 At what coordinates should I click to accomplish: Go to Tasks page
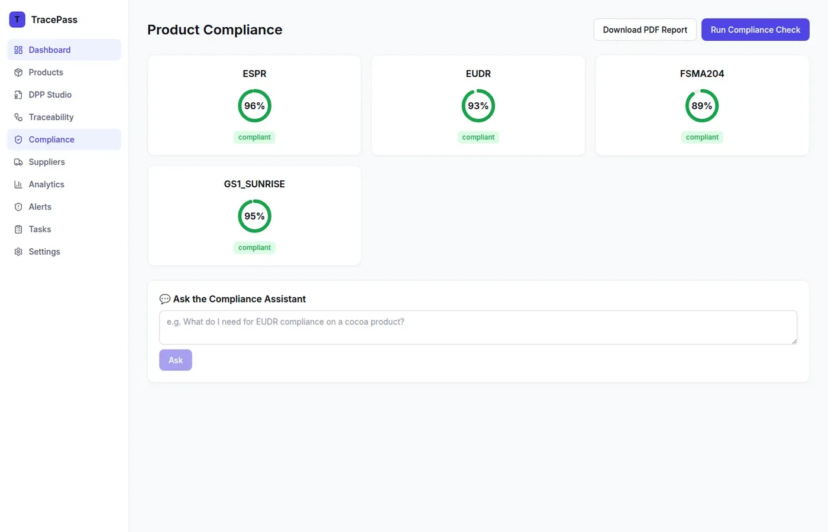click(x=64, y=230)
